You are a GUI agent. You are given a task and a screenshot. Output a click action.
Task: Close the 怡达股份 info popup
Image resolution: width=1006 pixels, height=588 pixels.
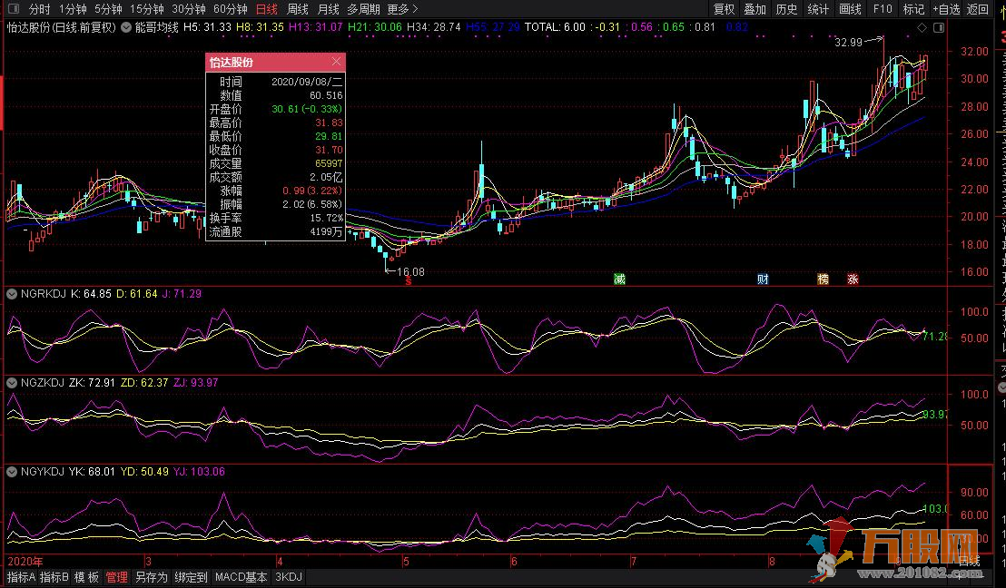tap(337, 62)
